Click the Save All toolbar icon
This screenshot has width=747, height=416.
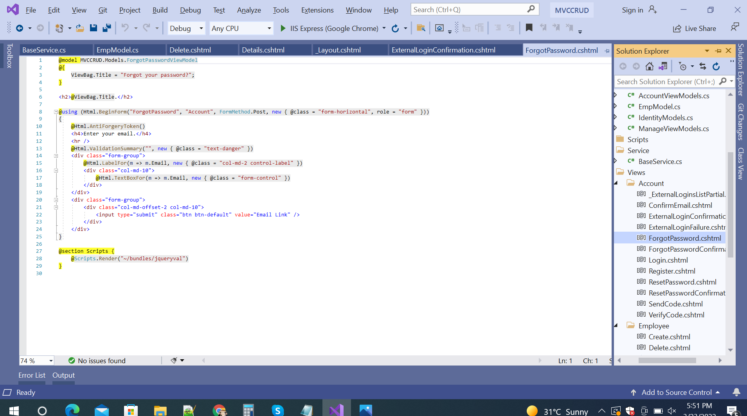point(106,28)
